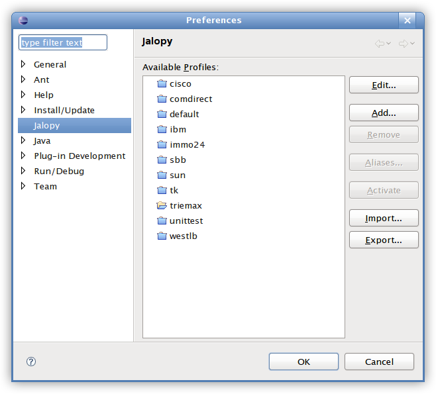This screenshot has width=436, height=394.
Task: Select the 'ibm' profile name
Action: click(x=178, y=130)
